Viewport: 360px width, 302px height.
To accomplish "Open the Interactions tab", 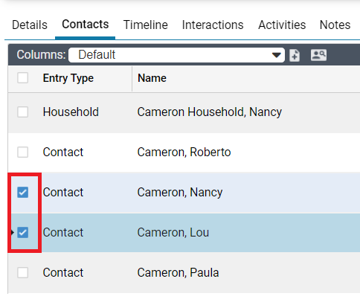I will [213, 25].
